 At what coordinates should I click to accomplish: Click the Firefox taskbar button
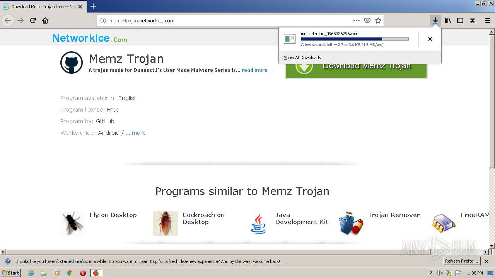tap(96, 273)
